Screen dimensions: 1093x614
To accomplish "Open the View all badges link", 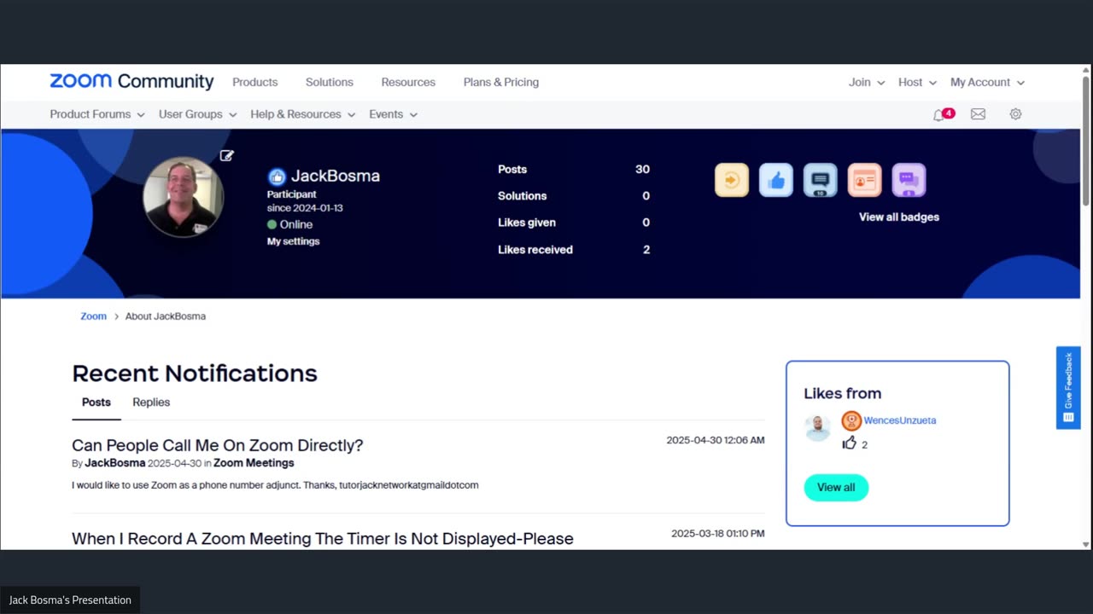I will (899, 217).
